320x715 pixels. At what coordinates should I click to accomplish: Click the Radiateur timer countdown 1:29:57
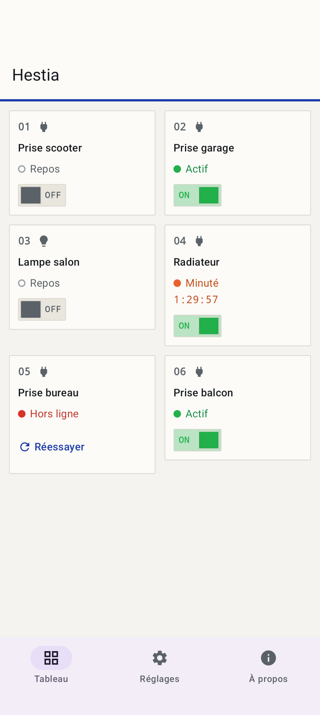point(196,300)
